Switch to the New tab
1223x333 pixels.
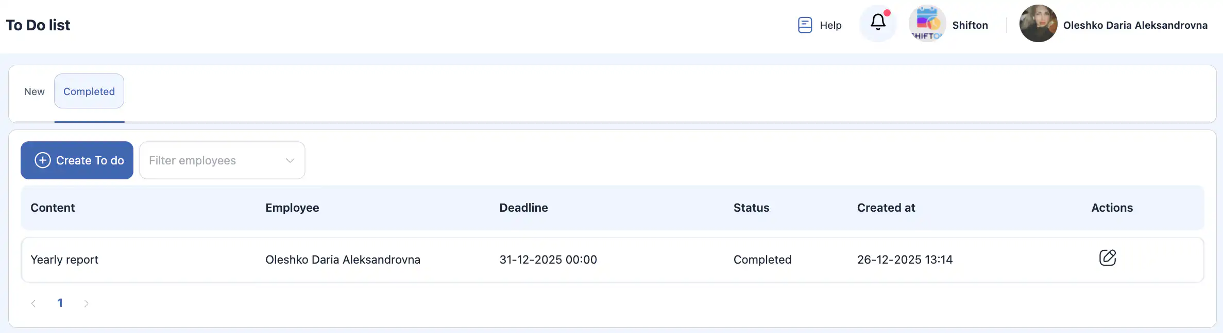(x=34, y=91)
